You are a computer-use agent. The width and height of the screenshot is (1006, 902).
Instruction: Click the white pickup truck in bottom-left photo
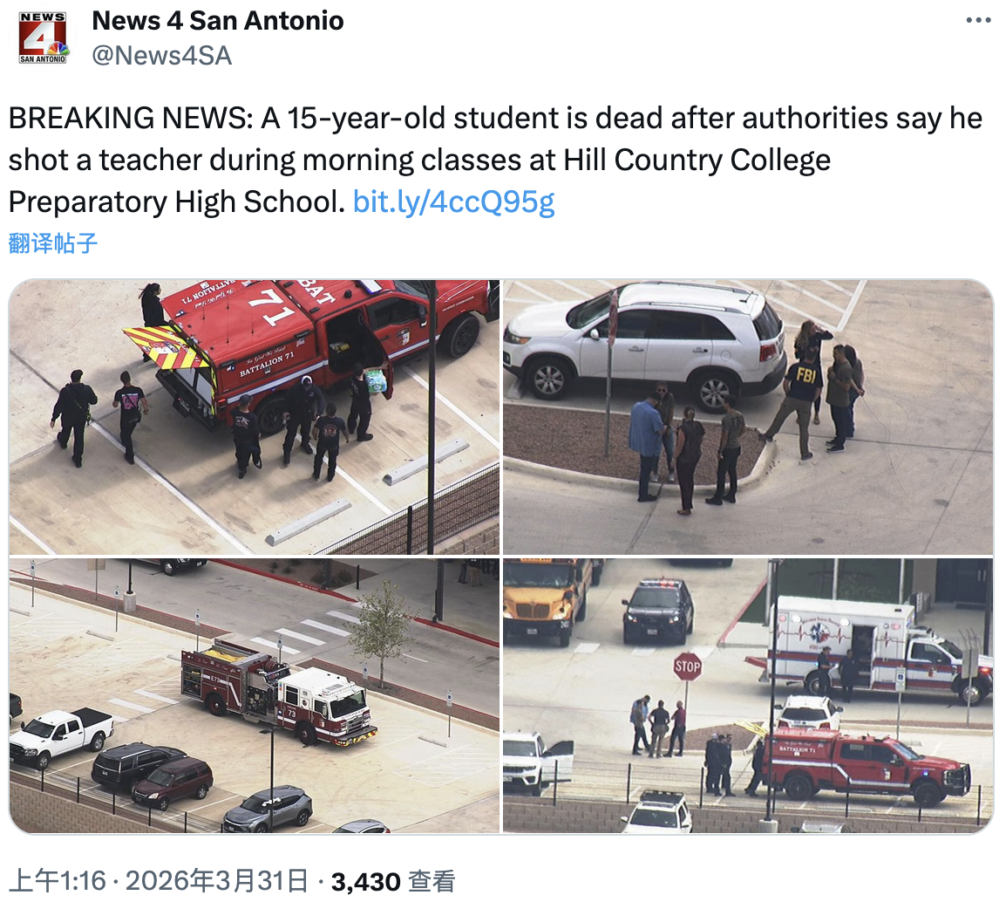coord(61,735)
